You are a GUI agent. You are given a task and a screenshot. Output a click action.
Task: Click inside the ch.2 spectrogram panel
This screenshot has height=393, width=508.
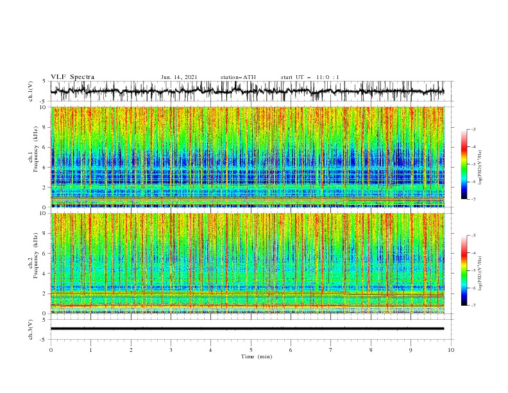248,263
